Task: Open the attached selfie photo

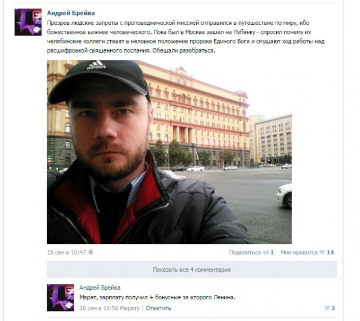Action: (170, 152)
